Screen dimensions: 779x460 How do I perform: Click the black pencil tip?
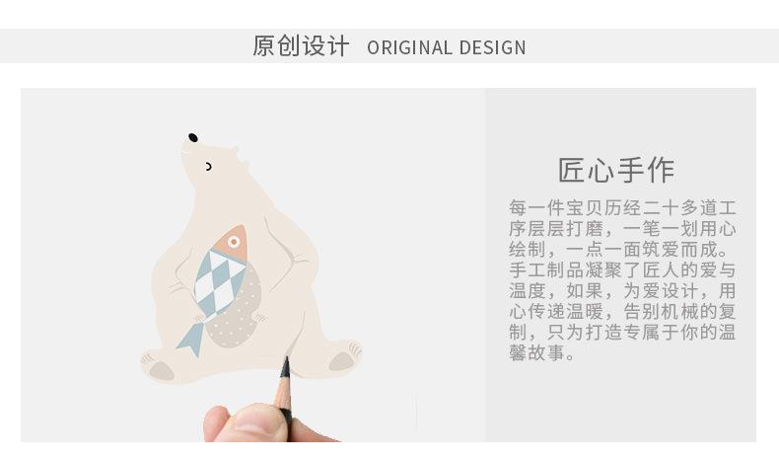pyautogui.click(x=285, y=368)
